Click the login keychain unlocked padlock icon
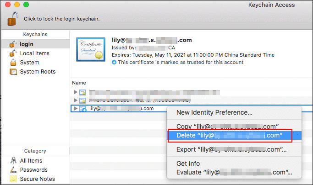This screenshot has width=313, height=185. point(13,44)
